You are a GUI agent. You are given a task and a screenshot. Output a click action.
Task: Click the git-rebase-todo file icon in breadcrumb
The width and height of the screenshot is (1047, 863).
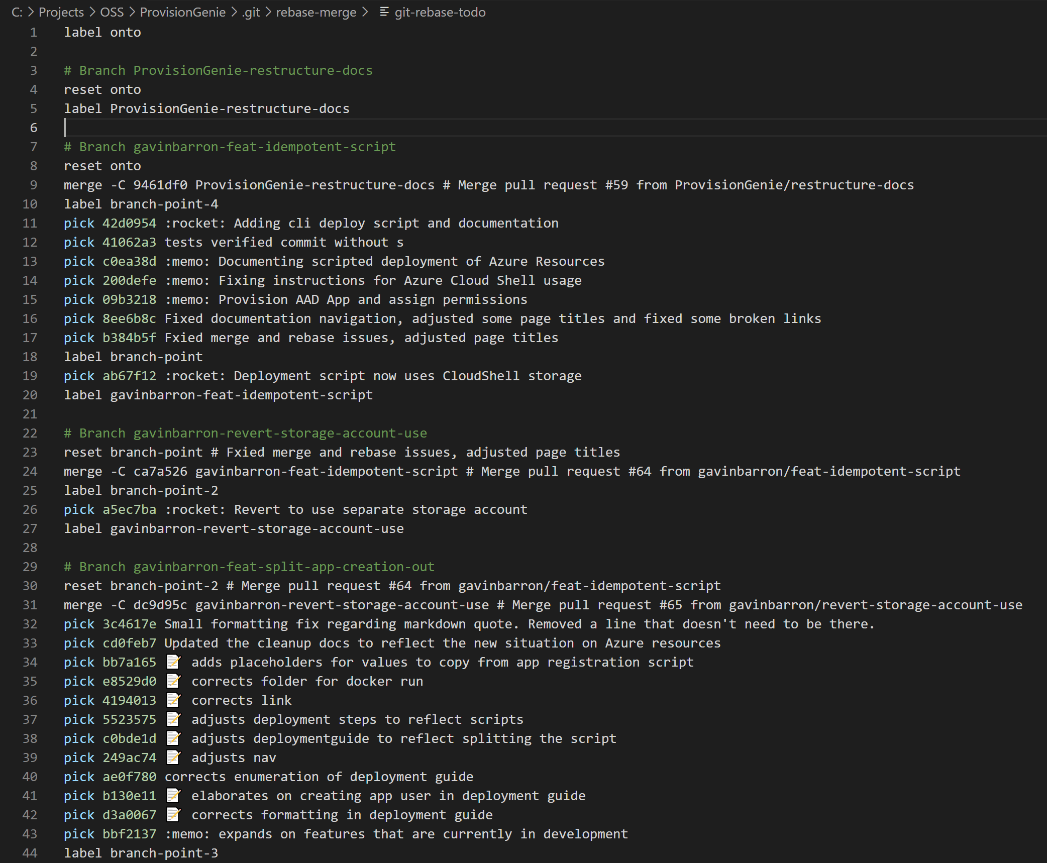(x=384, y=12)
